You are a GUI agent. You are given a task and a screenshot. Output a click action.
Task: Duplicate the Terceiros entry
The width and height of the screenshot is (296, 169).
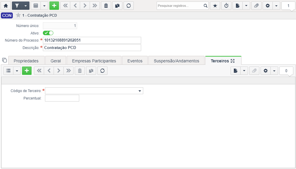pos(91,71)
